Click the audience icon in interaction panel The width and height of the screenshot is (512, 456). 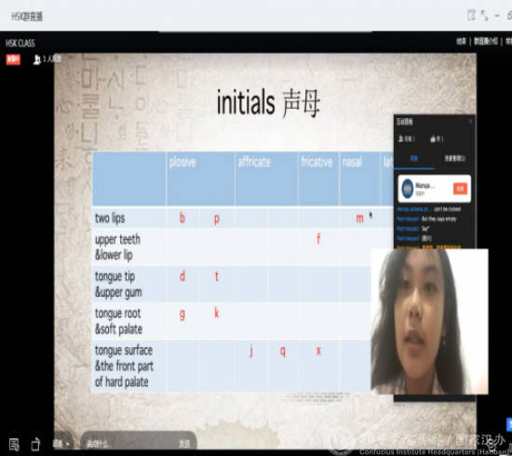pos(401,139)
